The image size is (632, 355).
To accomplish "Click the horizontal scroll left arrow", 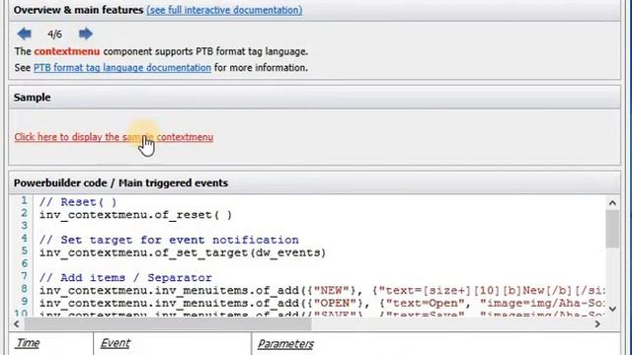I will tap(17, 323).
